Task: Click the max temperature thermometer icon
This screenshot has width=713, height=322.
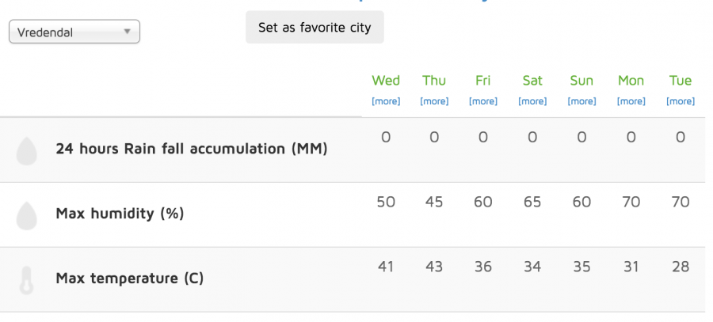Action: pyautogui.click(x=26, y=280)
